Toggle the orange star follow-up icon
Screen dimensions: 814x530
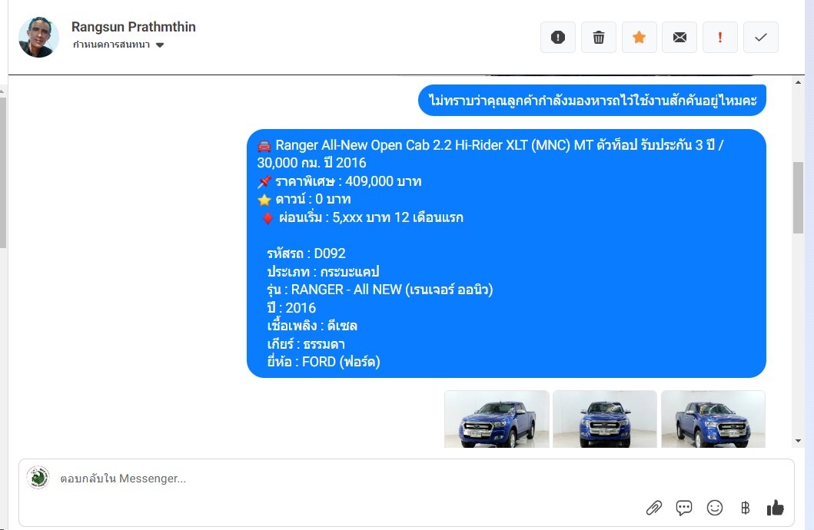(x=639, y=38)
